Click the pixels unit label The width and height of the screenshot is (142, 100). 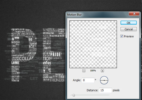116,90
